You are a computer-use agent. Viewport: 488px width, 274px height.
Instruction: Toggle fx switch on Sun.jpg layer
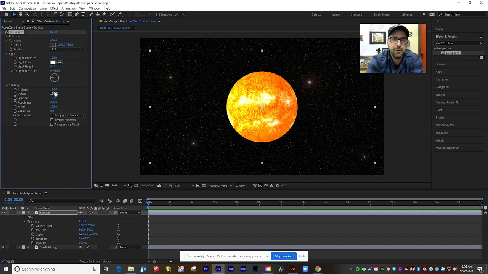[92, 213]
